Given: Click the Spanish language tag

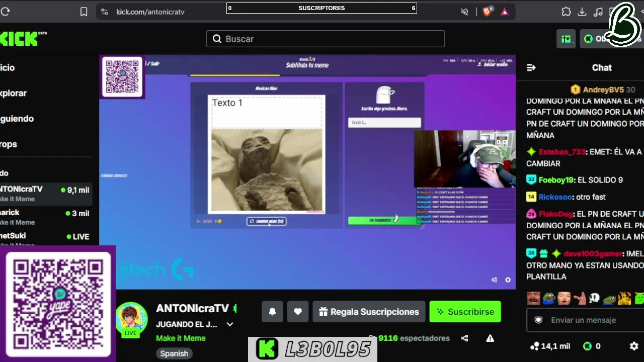Looking at the screenshot, I should 174,353.
